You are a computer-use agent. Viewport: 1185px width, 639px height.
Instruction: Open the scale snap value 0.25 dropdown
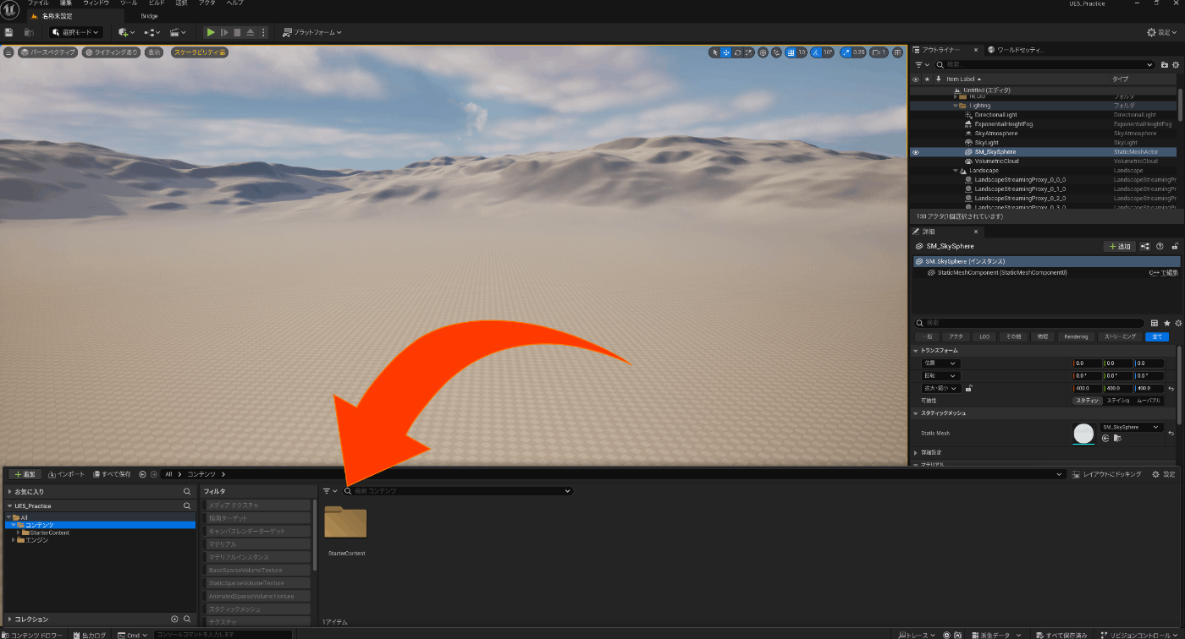[x=859, y=52]
